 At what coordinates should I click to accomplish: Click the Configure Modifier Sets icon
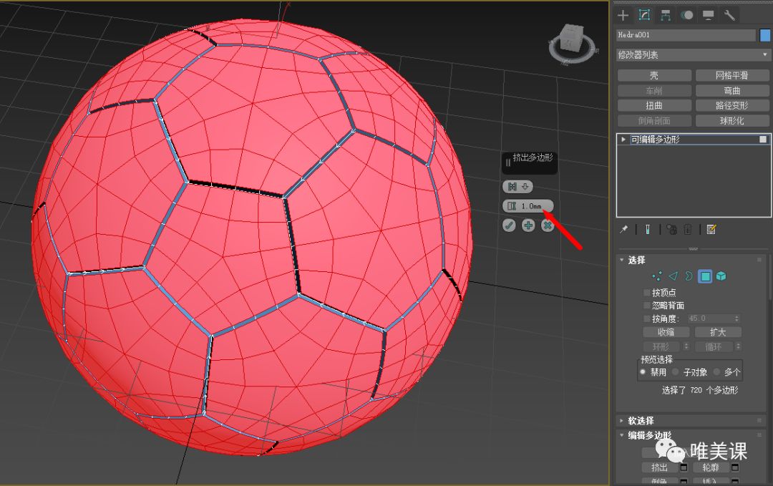(711, 229)
